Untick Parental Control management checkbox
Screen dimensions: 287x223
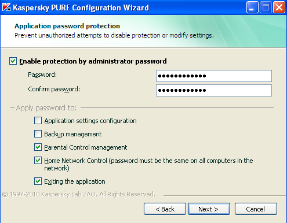point(38,147)
